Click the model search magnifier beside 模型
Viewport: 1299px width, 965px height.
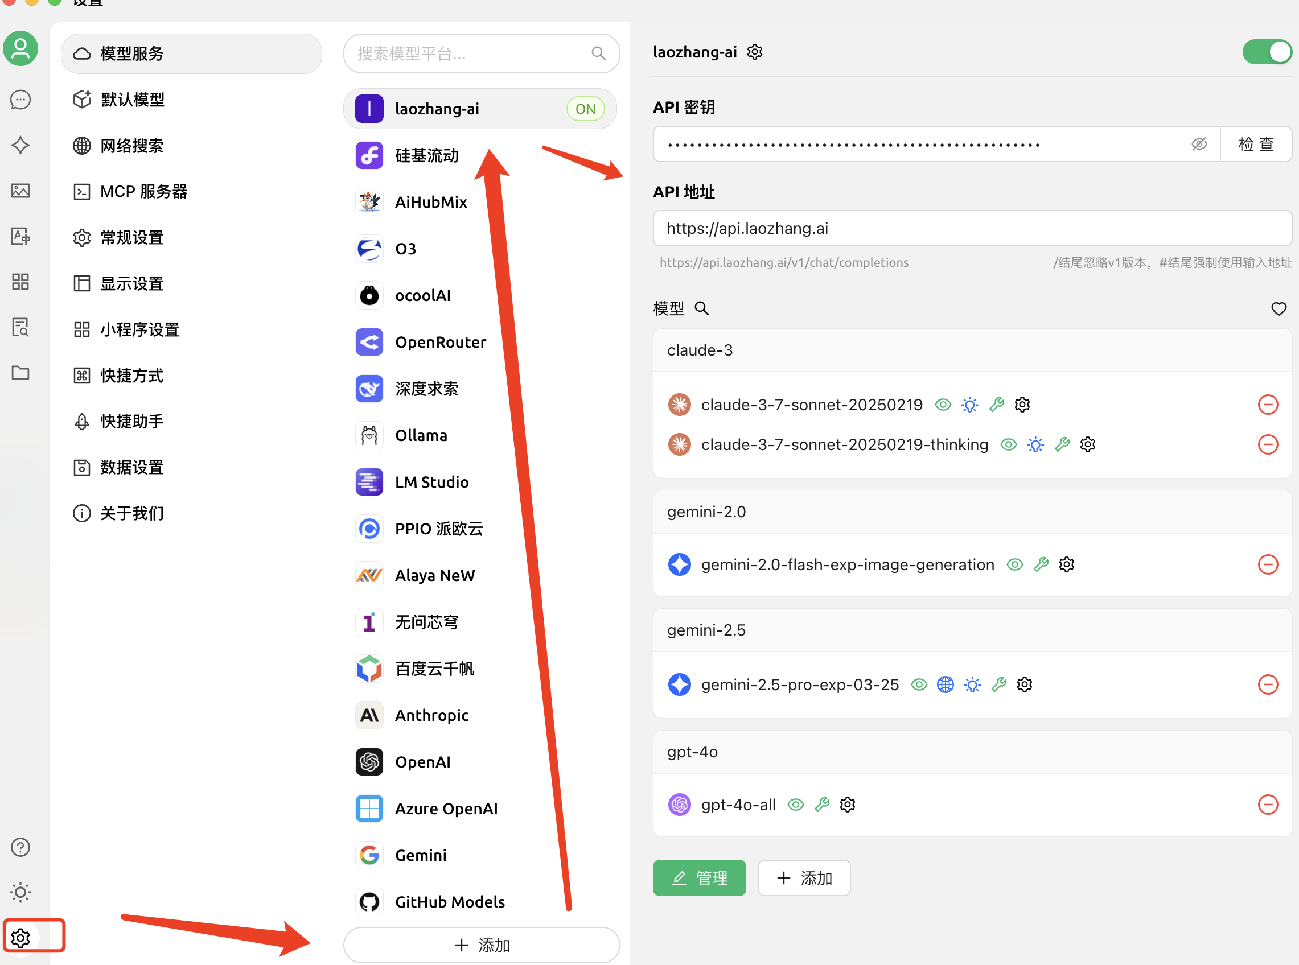pyautogui.click(x=702, y=308)
